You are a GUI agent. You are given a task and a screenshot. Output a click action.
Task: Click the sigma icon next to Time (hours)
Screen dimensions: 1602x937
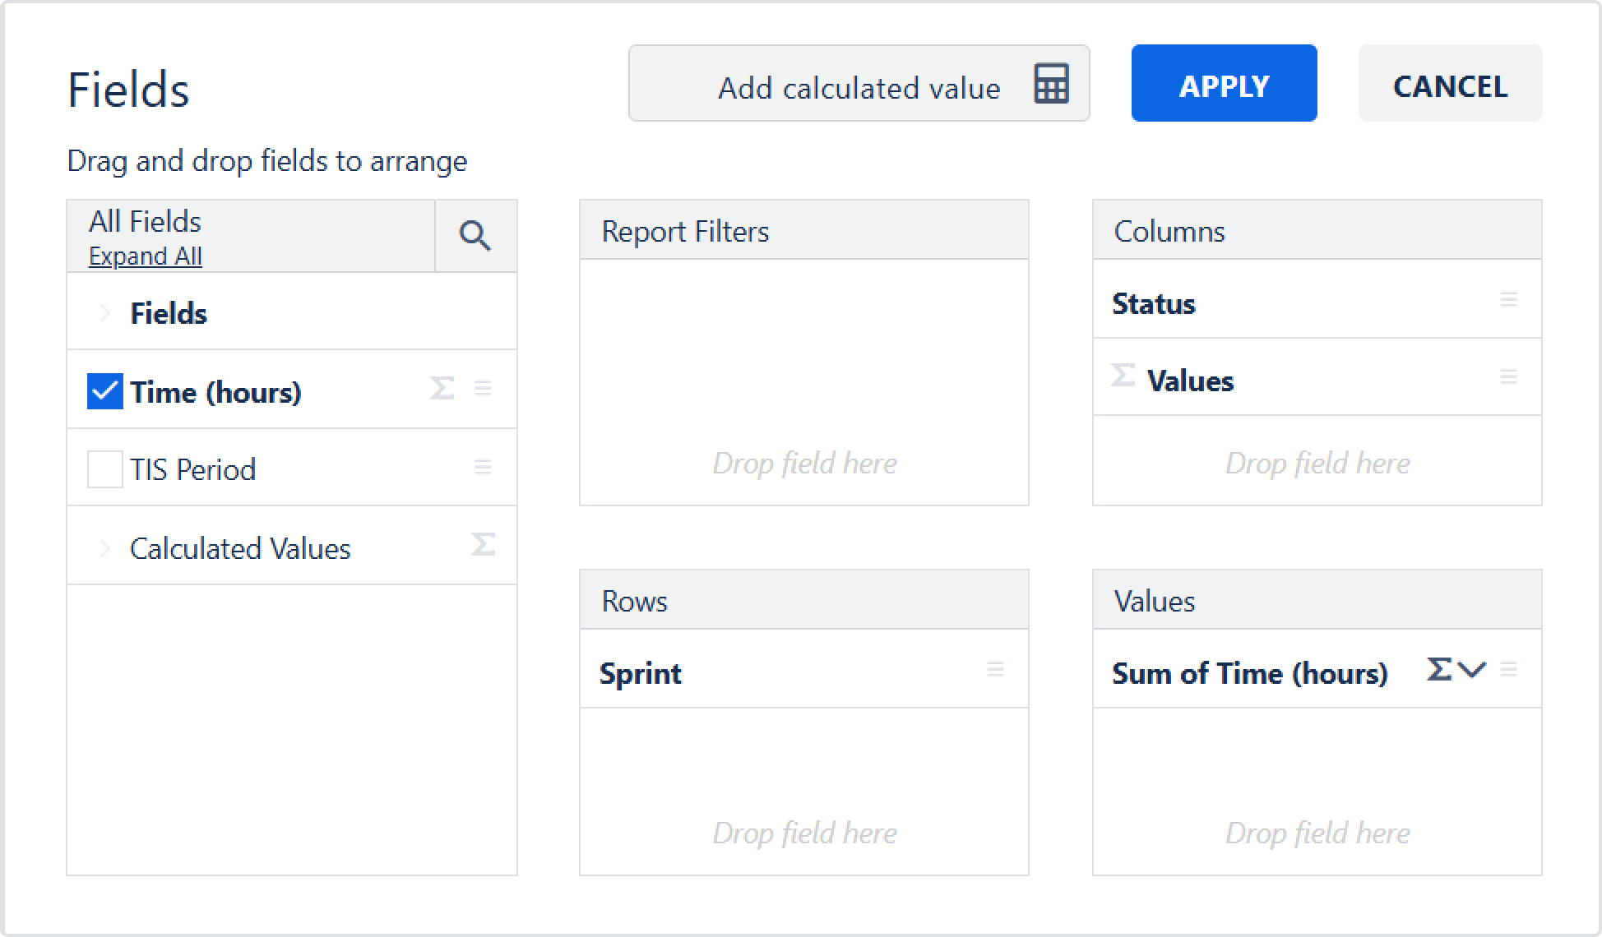click(x=442, y=389)
